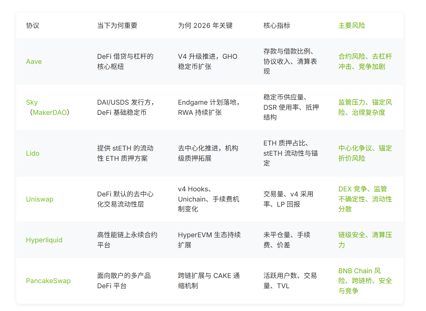Viewport: 426px width, 311px height.
Task: Click the green 主要风险 column header
Action: [352, 25]
